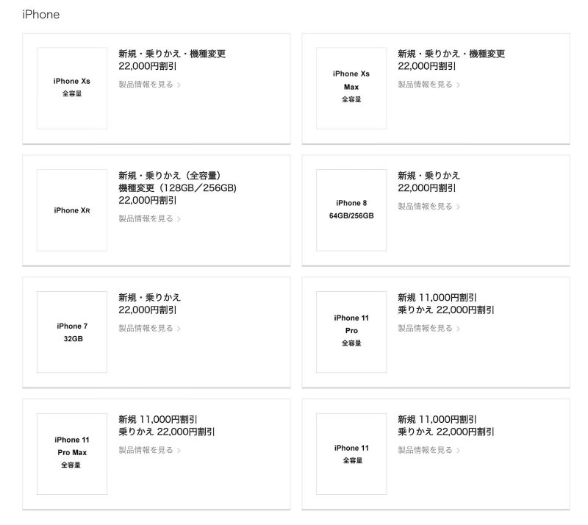588x525 pixels.
Task: Click the iPhone section heading
Action: click(41, 14)
